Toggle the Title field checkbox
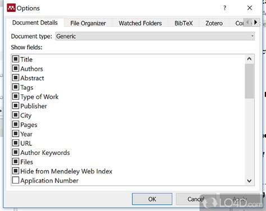 16,59
